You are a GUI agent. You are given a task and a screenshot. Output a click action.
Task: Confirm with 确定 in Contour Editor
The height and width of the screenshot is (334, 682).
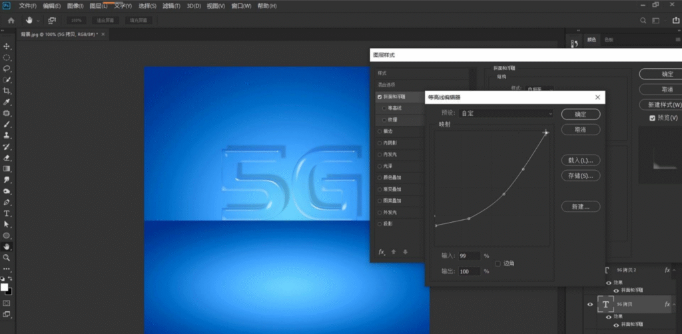pyautogui.click(x=581, y=114)
